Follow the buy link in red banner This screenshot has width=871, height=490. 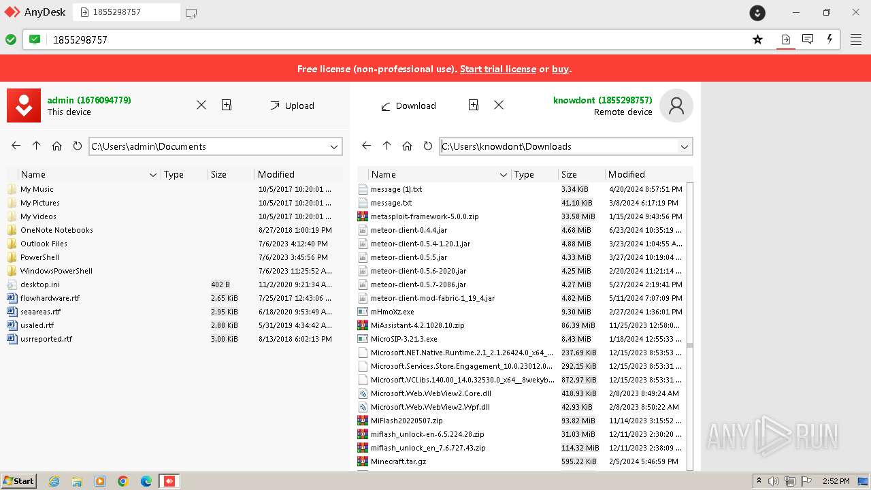click(560, 69)
